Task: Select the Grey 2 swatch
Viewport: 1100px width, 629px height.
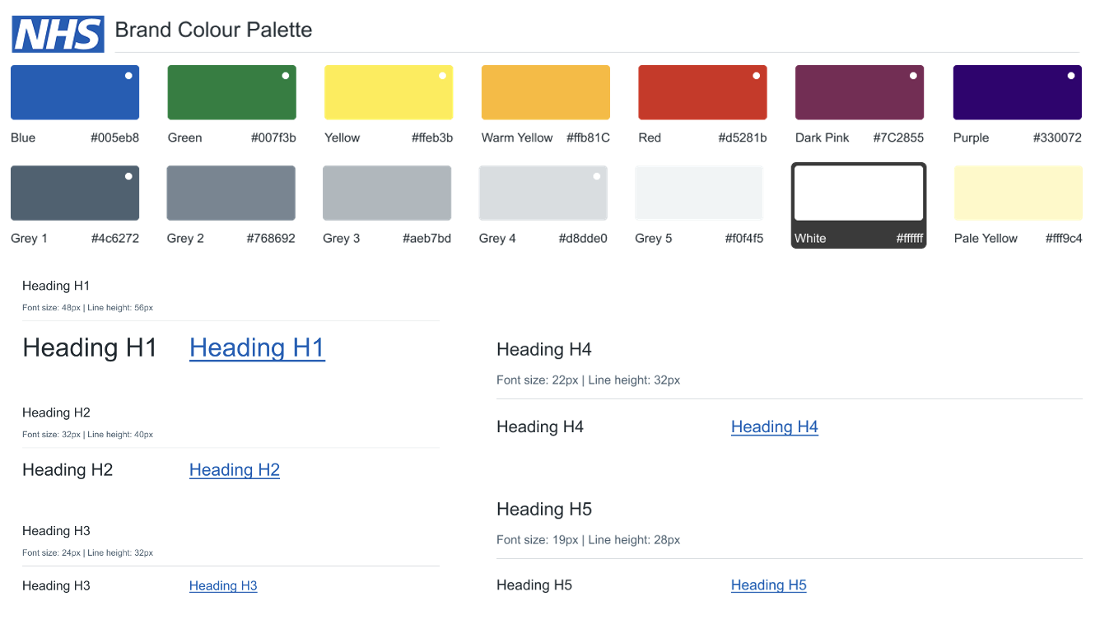Action: click(231, 192)
